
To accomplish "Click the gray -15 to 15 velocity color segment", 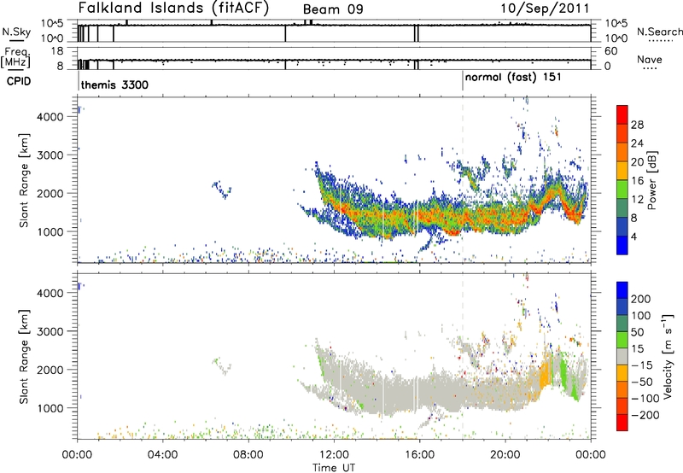I will [x=622, y=356].
